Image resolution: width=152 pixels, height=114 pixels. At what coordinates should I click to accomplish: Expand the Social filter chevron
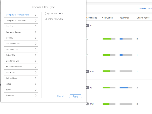[x=36, y=90]
